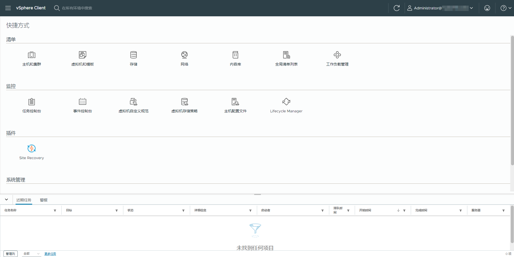Open Host Profiles (主机配置文件)
The image size is (514, 257).
[235, 105]
